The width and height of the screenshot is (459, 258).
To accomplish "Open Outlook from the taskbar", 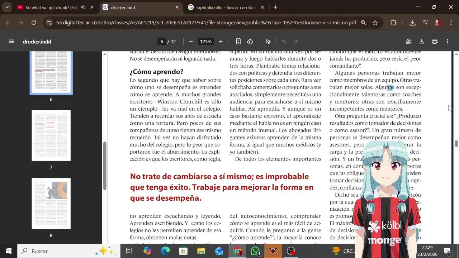I will (x=219, y=251).
